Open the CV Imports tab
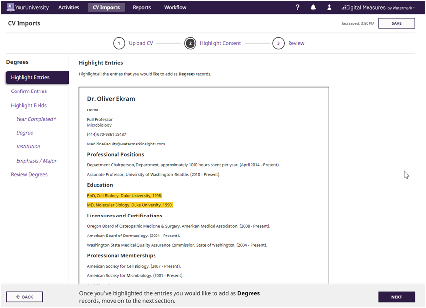The image size is (426, 308). (x=106, y=8)
